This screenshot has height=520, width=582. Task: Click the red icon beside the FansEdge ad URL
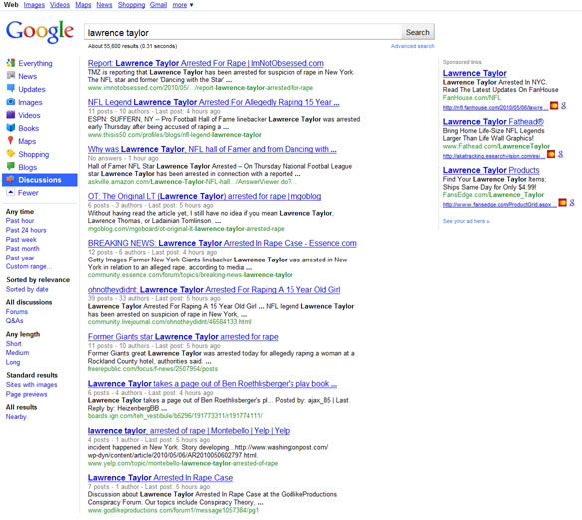563,202
